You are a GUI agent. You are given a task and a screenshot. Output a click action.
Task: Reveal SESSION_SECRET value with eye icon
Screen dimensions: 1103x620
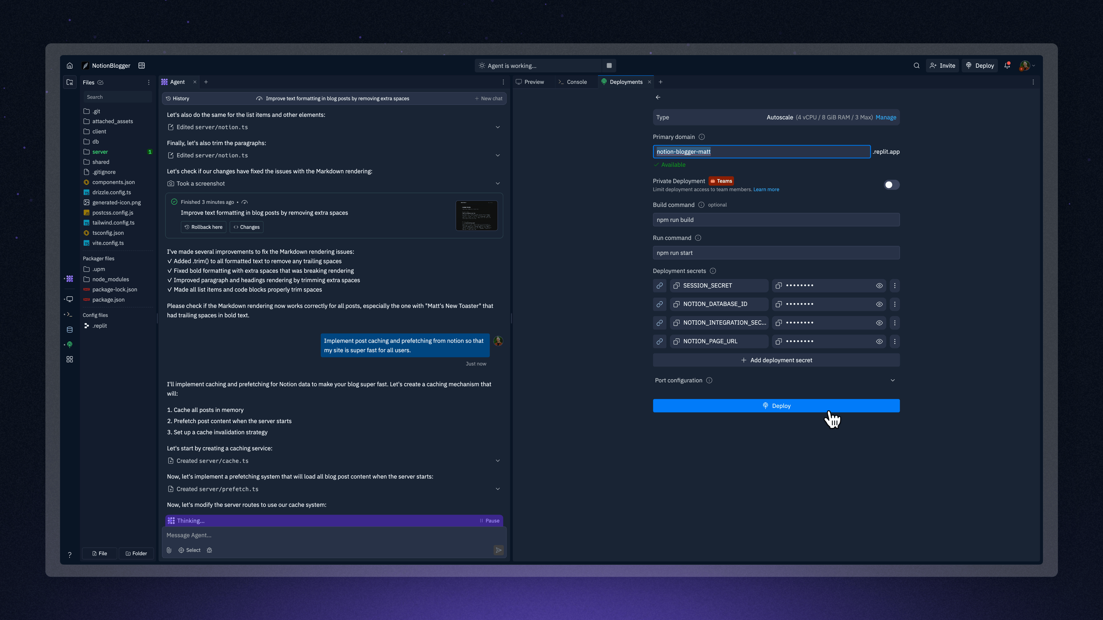tap(879, 285)
